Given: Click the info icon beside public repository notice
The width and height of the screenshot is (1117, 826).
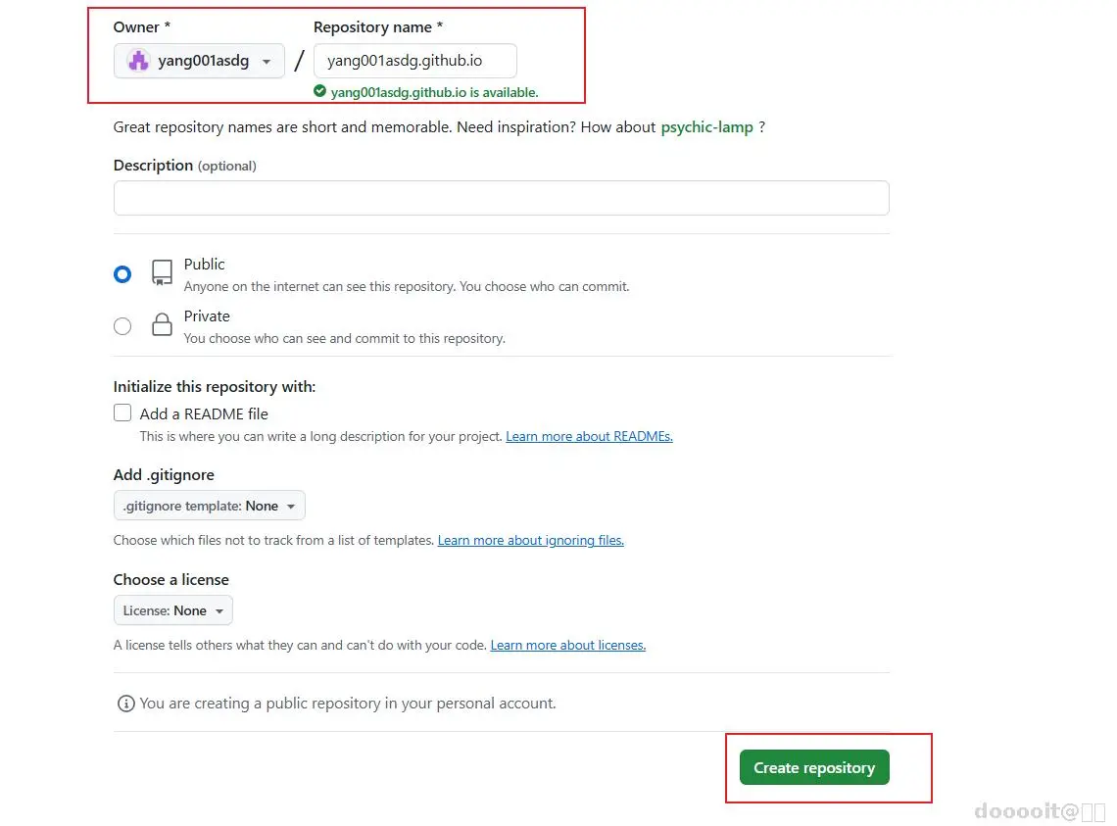Looking at the screenshot, I should coord(125,704).
